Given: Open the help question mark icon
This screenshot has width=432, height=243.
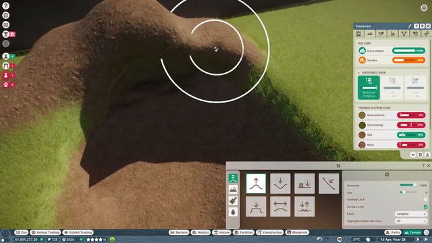Looking at the screenshot, I should (6, 6).
